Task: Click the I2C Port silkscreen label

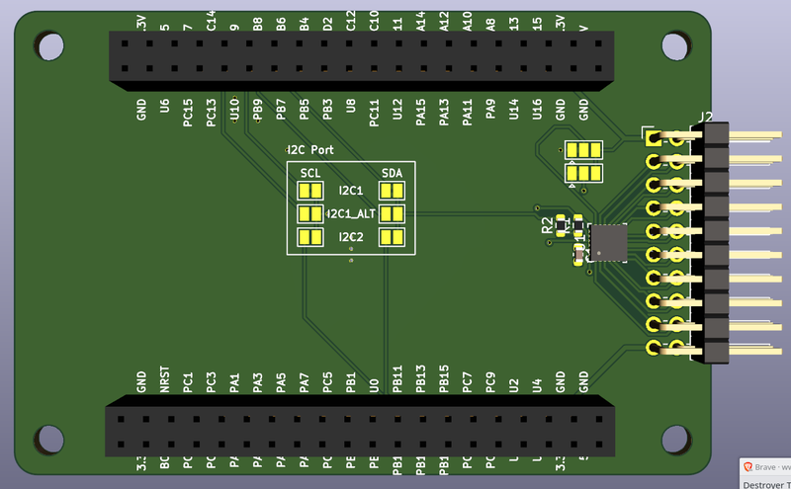Action: point(309,150)
